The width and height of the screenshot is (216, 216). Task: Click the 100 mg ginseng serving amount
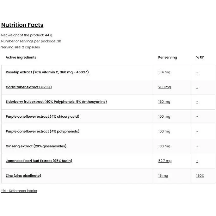[x=164, y=146]
